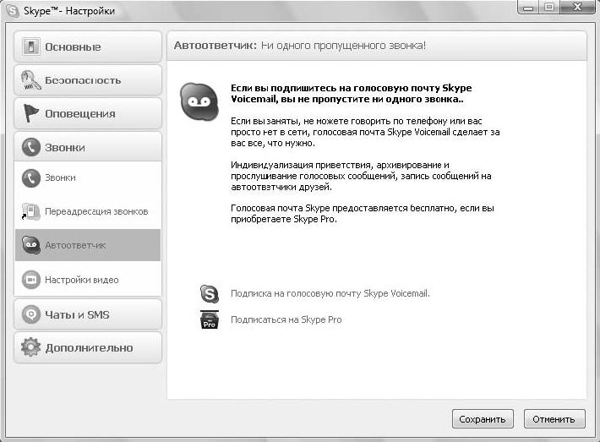The width and height of the screenshot is (600, 442).
Task: Follow the Подписаться на Skype Pro link
Action: (x=286, y=320)
